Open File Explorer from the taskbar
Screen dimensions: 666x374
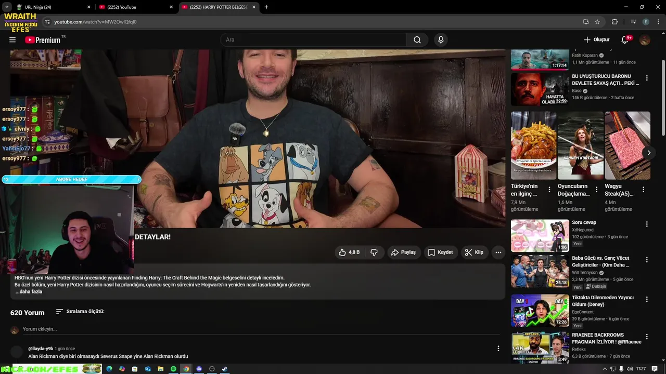pyautogui.click(x=160, y=369)
